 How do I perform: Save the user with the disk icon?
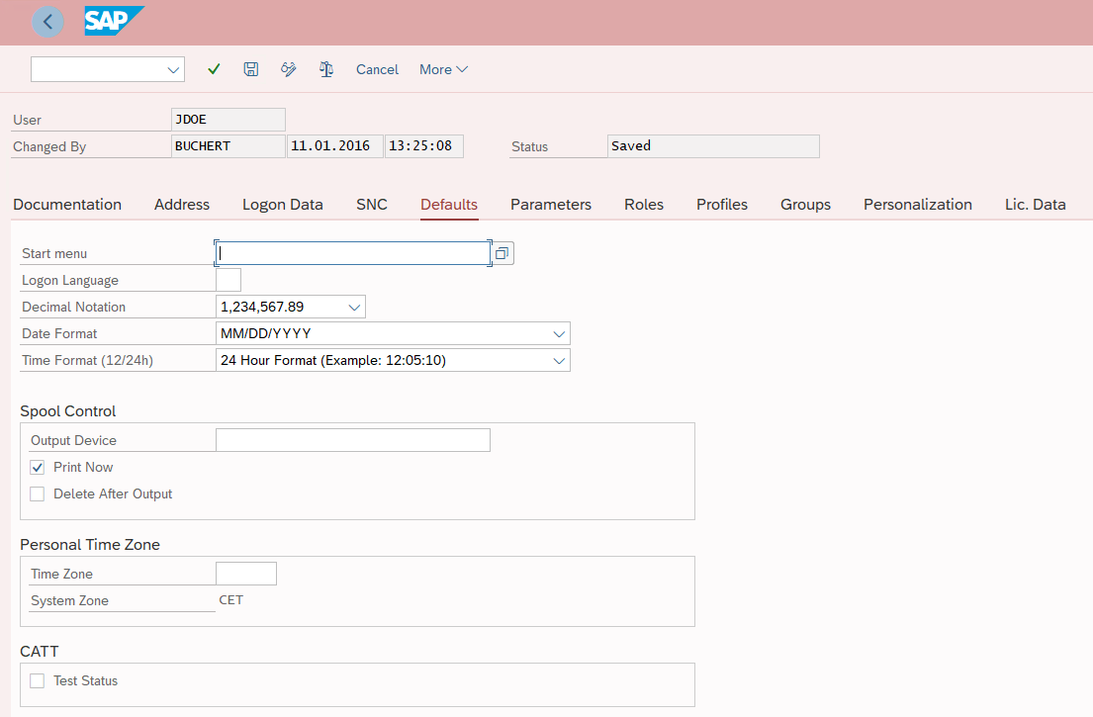[x=251, y=69]
